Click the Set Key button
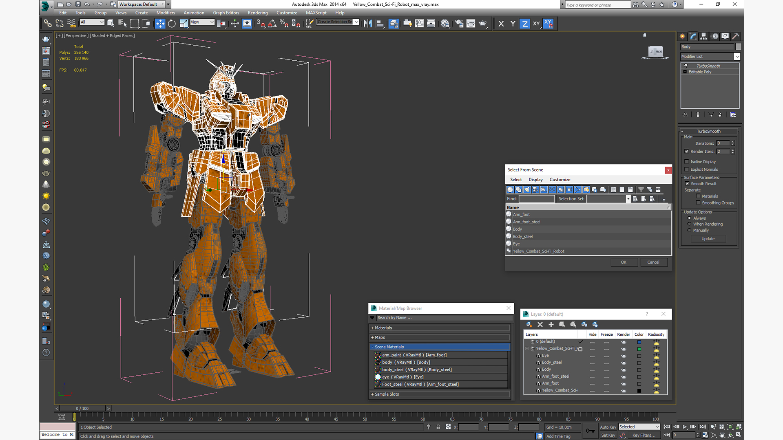Image resolution: width=783 pixels, height=440 pixels. [x=608, y=435]
